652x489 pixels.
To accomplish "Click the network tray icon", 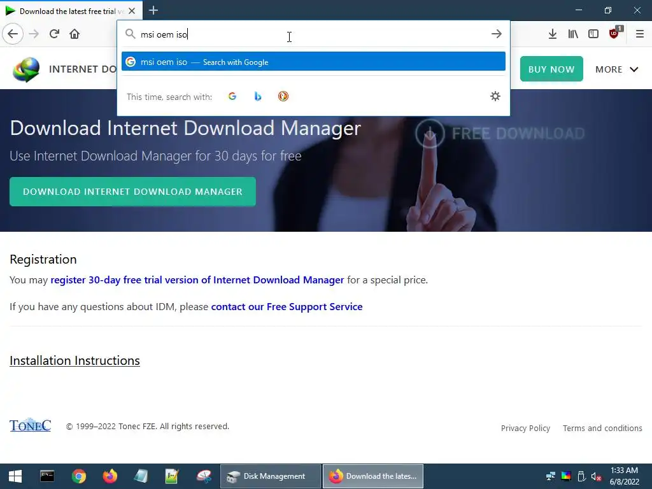I will tap(551, 476).
